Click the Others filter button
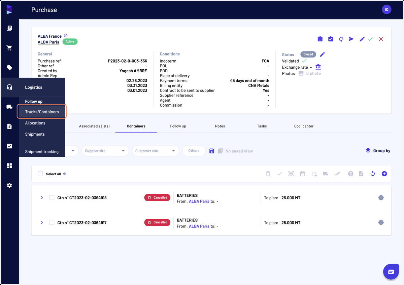404x285 pixels. (194, 151)
